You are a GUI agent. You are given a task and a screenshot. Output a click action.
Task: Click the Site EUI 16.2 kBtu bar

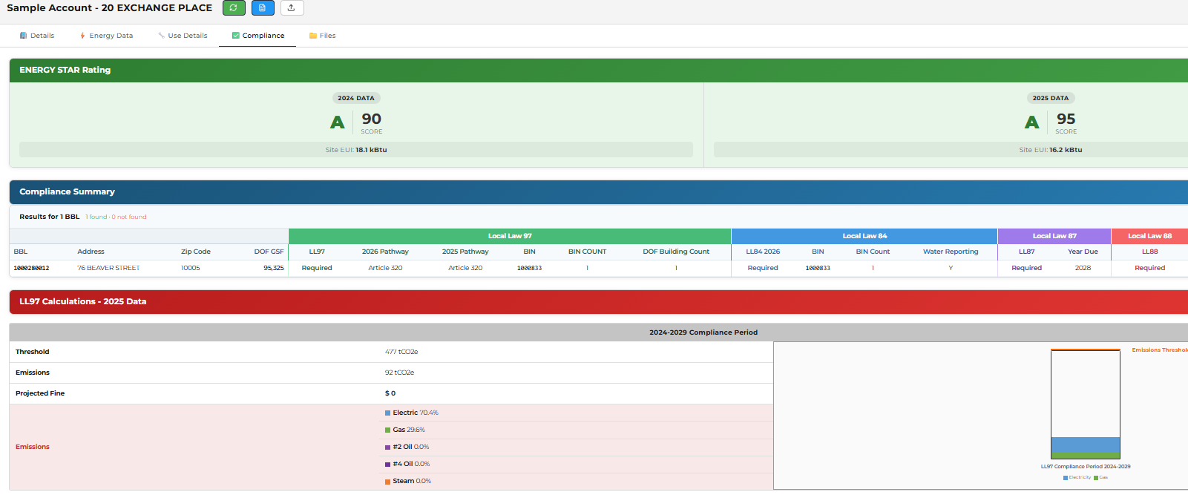[x=951, y=149]
